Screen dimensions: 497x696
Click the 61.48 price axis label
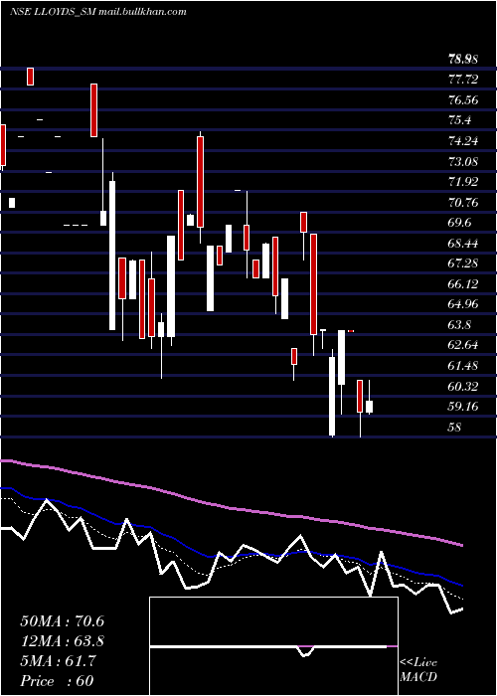pyautogui.click(x=463, y=366)
